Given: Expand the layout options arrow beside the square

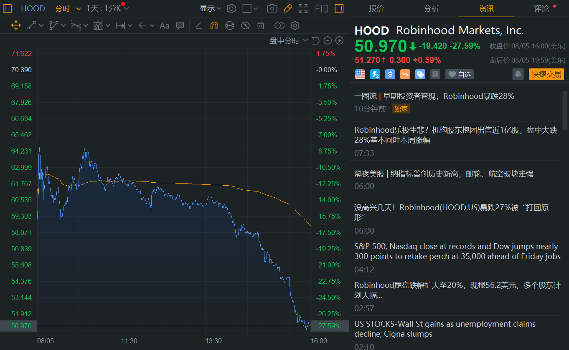Looking at the screenshot, I should pos(256,8).
